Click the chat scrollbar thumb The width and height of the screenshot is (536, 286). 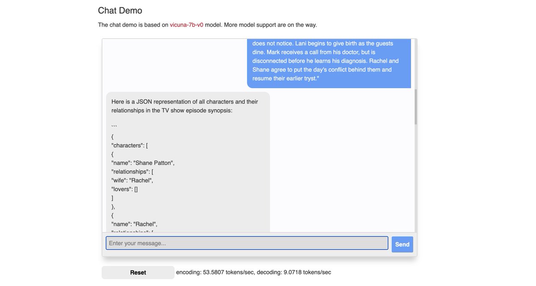pos(415,106)
